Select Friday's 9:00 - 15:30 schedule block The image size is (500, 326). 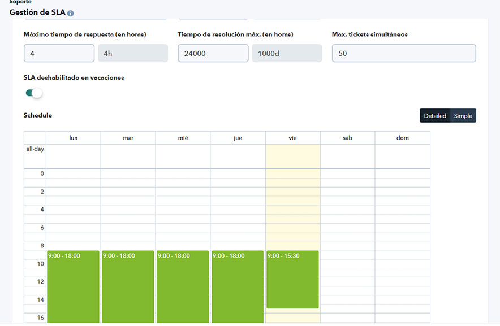[x=292, y=280]
